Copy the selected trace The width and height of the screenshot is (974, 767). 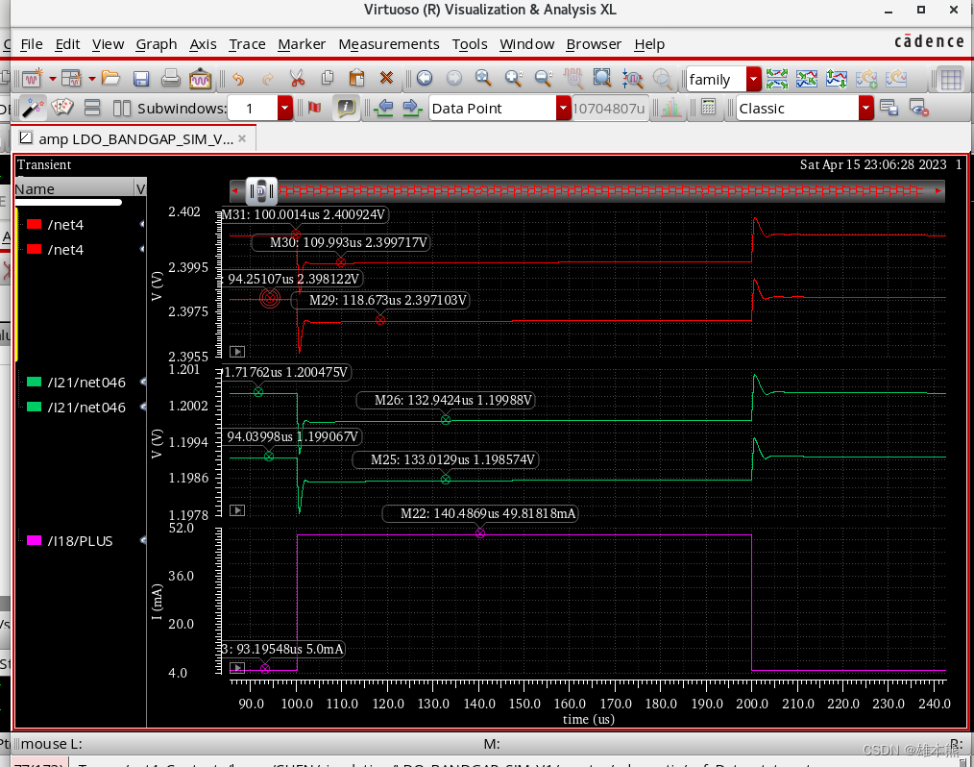328,78
